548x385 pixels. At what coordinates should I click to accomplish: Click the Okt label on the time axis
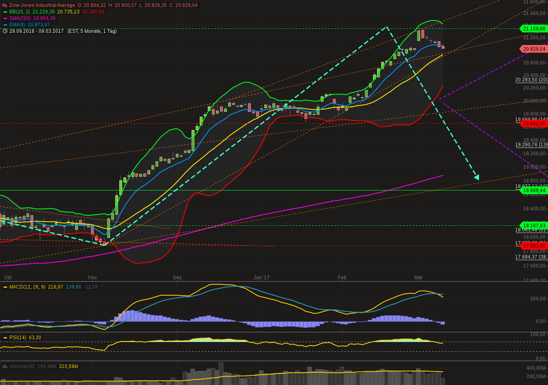coord(8,278)
